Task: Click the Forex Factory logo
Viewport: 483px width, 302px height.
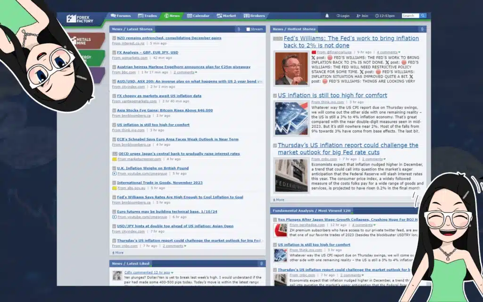Action: click(80, 19)
